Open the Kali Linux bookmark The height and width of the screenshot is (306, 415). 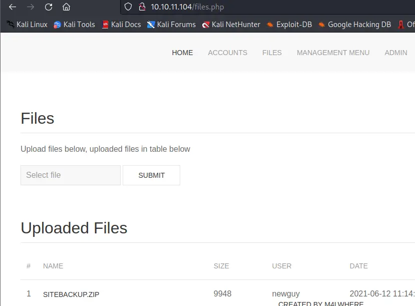click(x=27, y=25)
